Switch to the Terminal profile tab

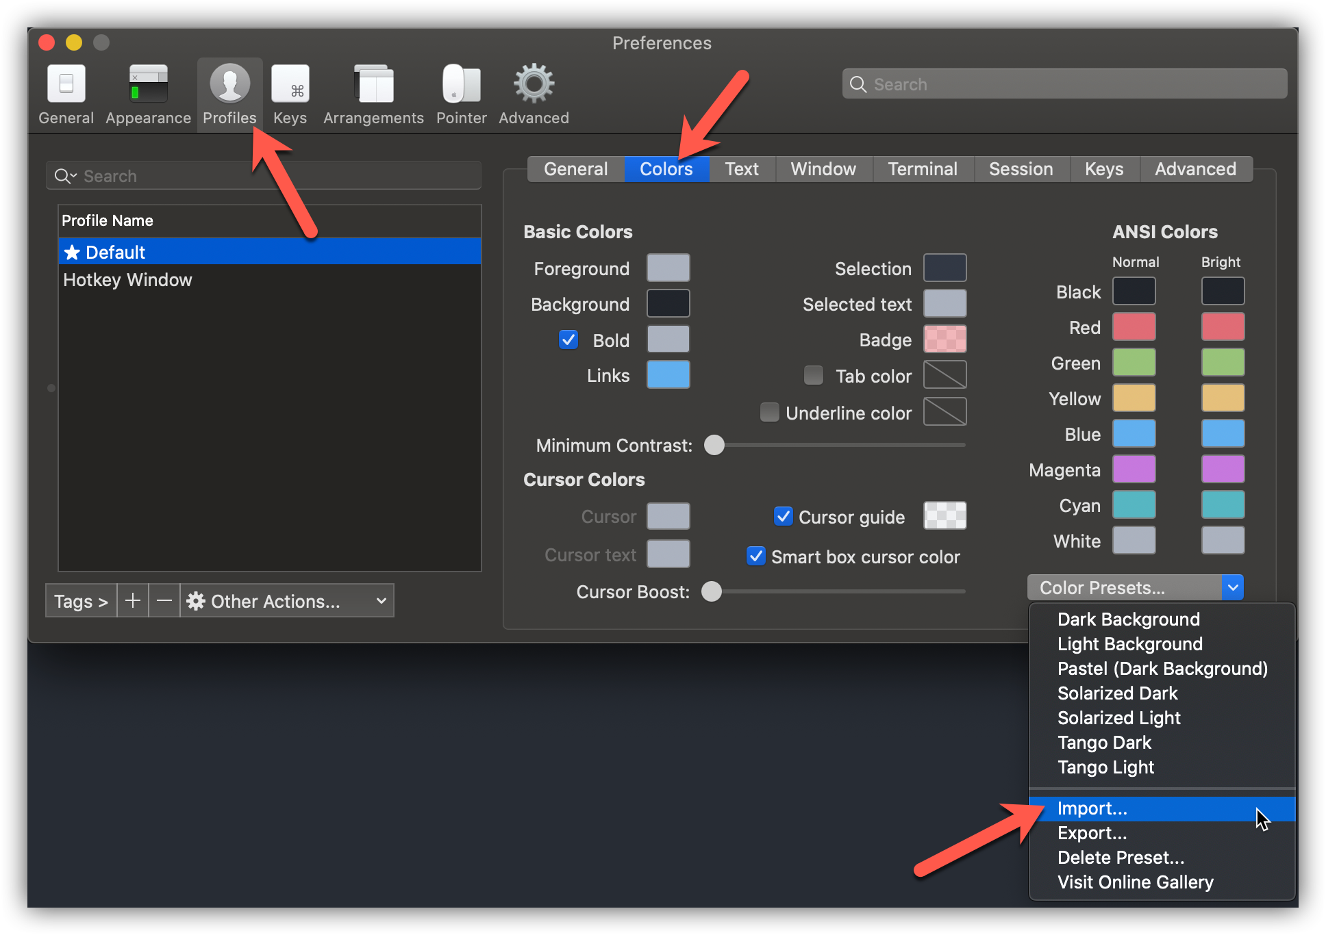coord(922,169)
